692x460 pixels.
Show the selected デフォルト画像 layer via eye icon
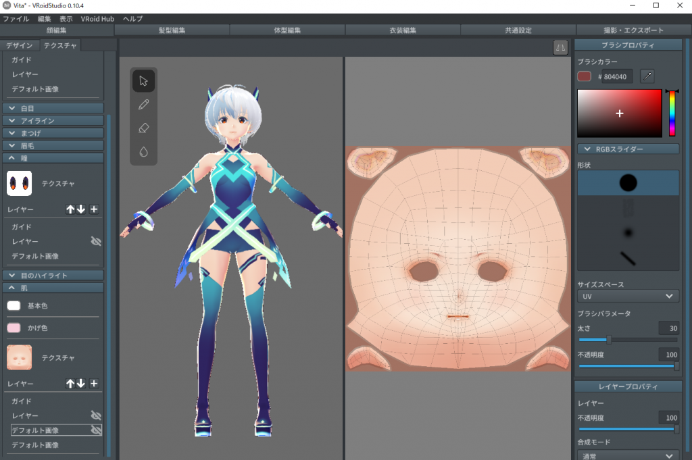[96, 430]
